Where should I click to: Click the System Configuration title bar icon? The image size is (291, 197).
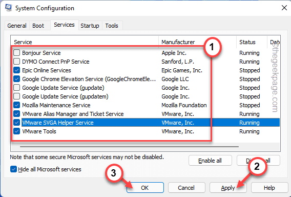pyautogui.click(x=8, y=8)
